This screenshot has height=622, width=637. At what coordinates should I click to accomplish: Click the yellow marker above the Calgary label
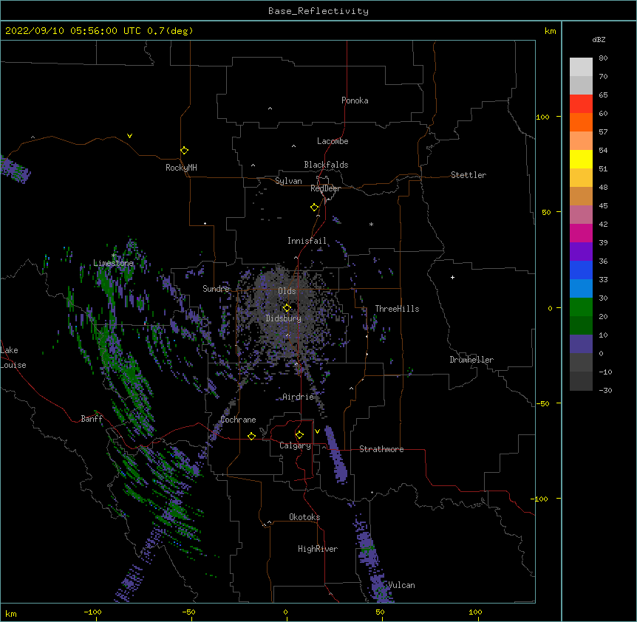(299, 435)
